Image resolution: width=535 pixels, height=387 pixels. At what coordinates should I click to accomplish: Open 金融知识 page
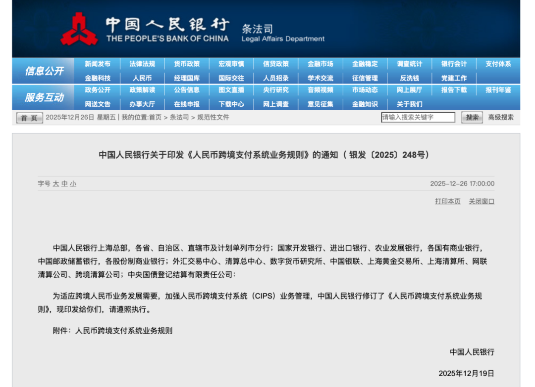coord(365,104)
